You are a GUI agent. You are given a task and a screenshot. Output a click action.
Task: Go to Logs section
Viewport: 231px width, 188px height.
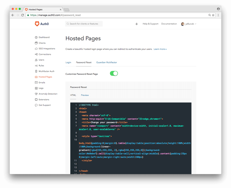pyautogui.click(x=41, y=88)
